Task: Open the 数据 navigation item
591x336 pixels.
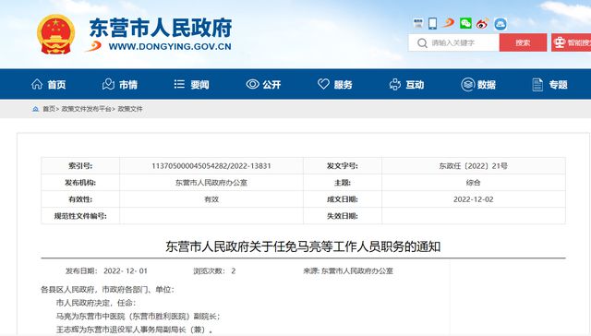Action: click(478, 84)
